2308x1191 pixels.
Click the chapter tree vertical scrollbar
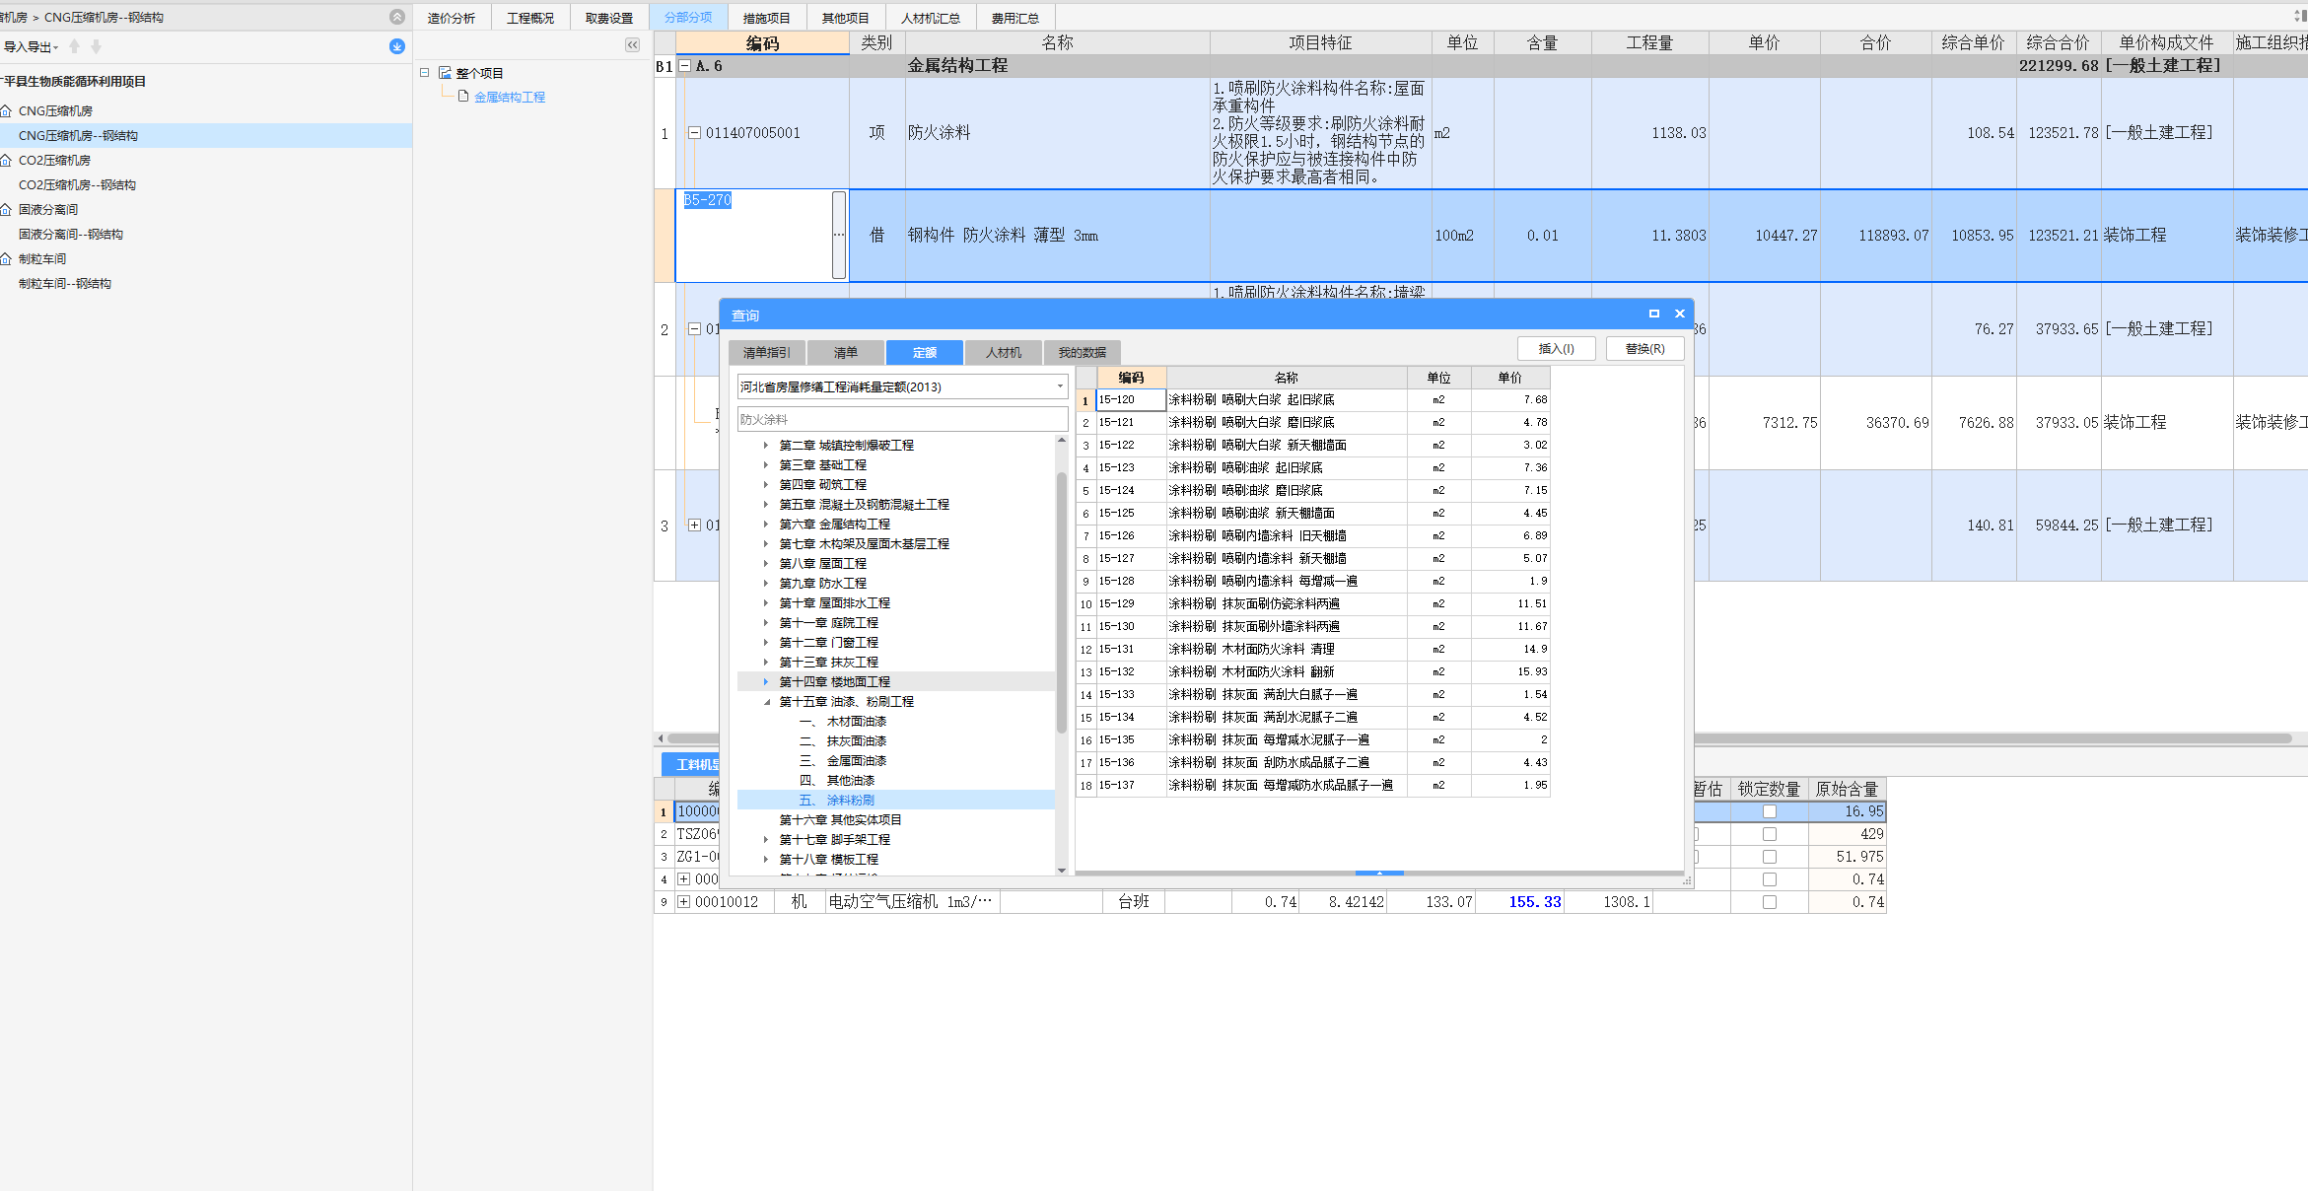coord(1062,603)
